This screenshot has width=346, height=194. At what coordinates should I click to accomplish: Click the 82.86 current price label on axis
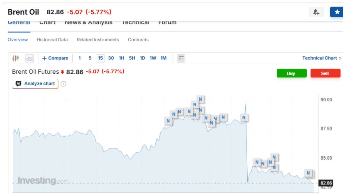[x=326, y=183]
